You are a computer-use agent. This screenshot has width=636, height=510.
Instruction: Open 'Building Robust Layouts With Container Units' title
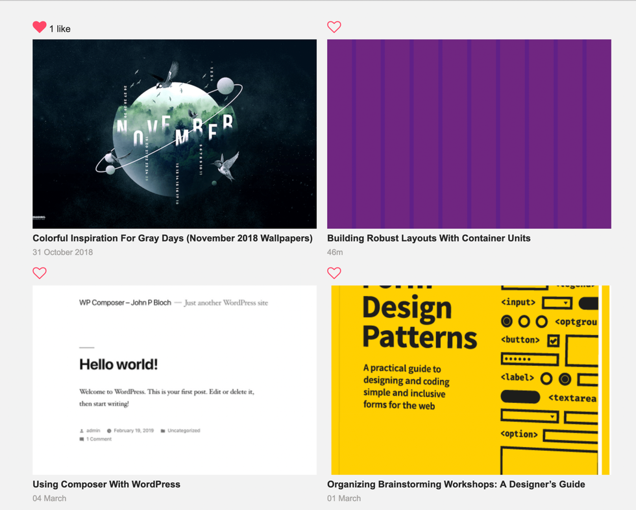428,238
